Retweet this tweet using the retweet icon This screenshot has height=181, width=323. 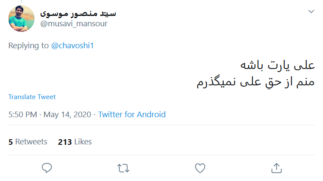[x=123, y=167]
